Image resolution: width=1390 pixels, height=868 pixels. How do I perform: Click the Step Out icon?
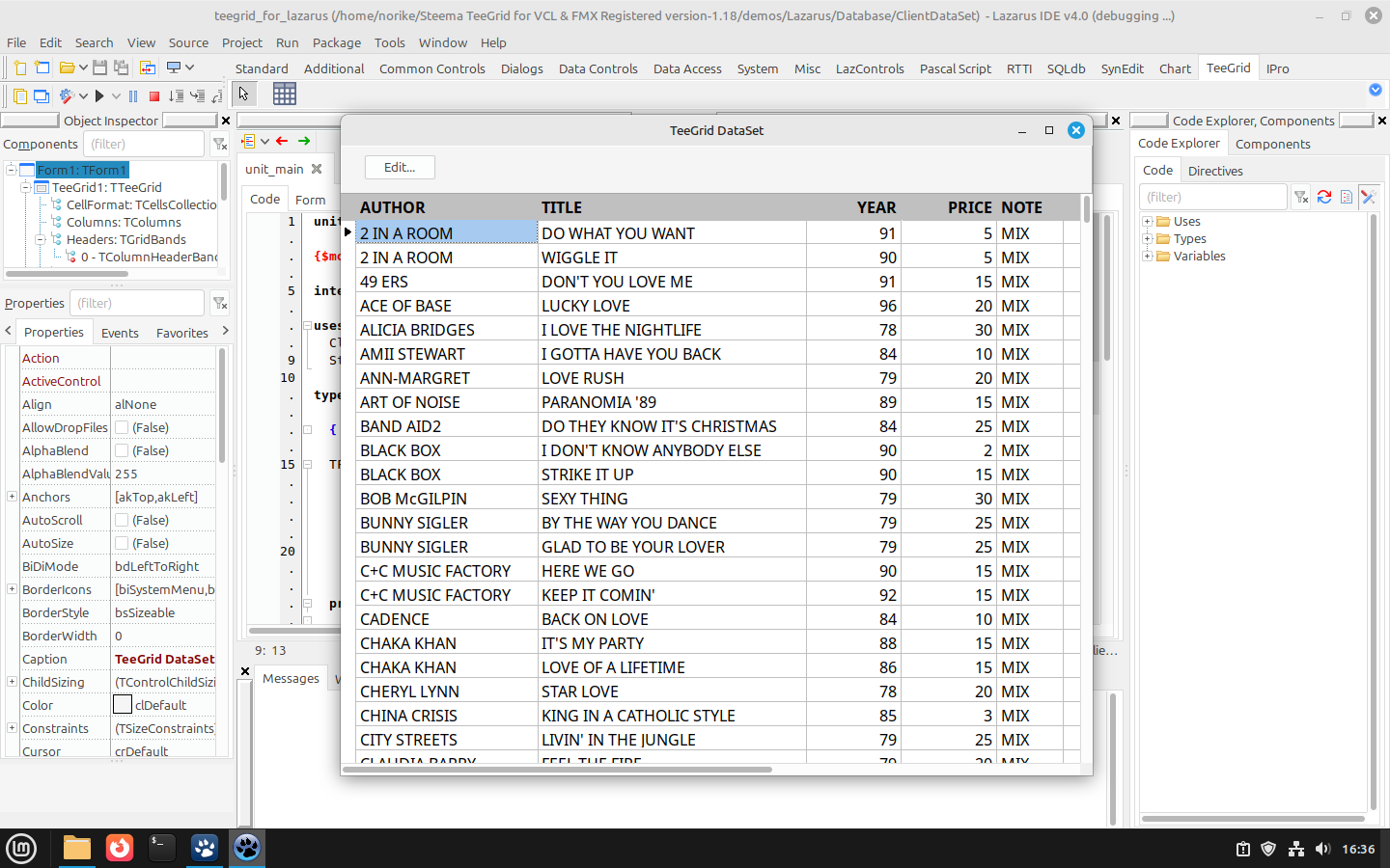click(x=217, y=95)
